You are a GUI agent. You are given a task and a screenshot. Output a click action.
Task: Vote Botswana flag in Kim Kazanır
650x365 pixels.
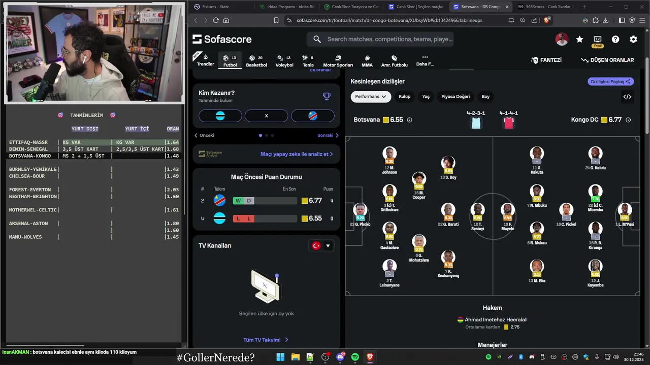point(220,116)
